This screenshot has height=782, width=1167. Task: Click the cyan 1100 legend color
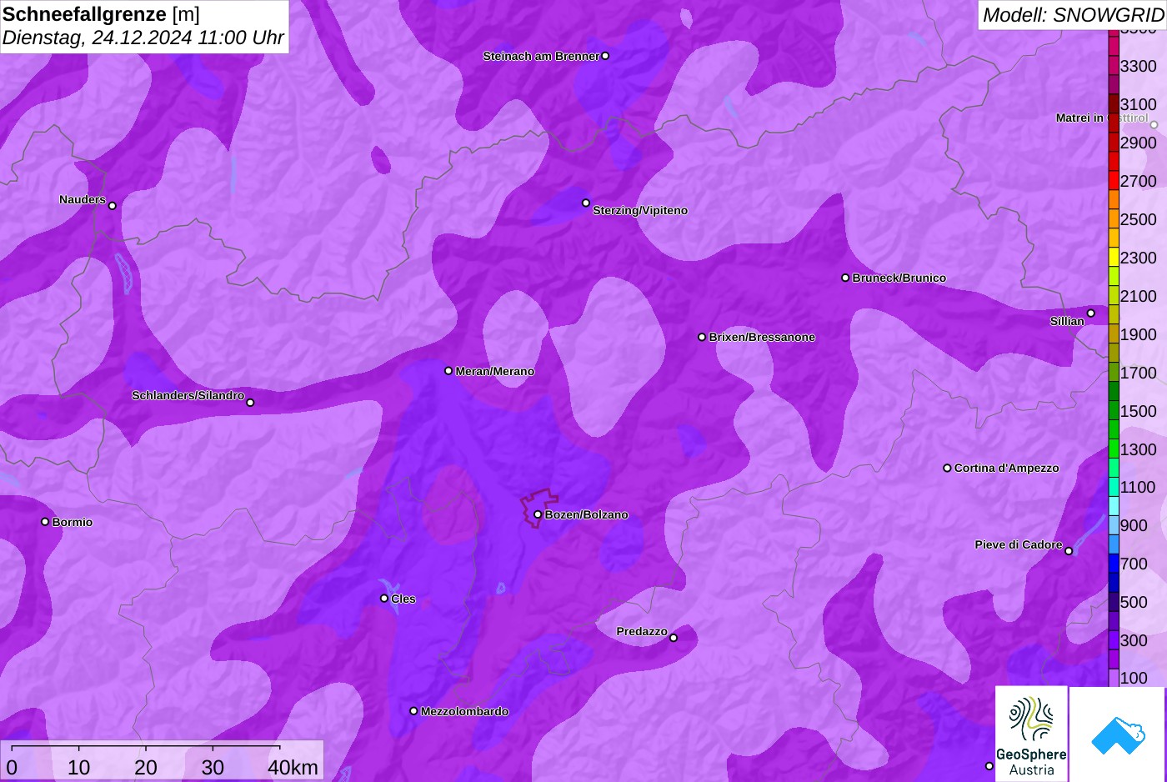tap(1114, 488)
